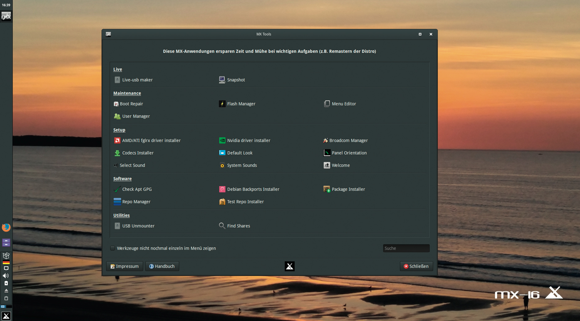The height and width of the screenshot is (321, 580).
Task: Launch the Snapshot tool
Action: pos(232,80)
